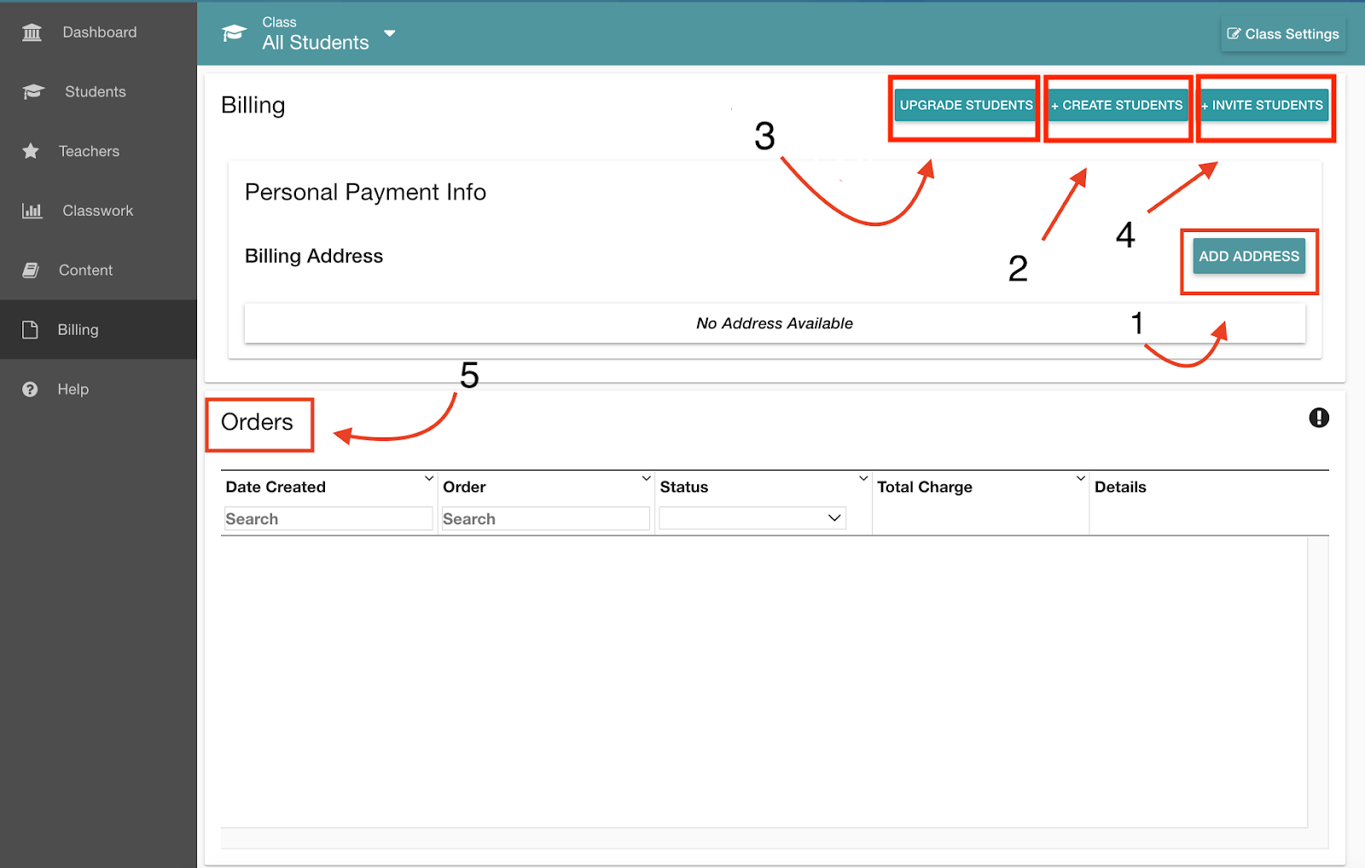Open the Teachers section
The image size is (1365, 868).
[x=98, y=151]
